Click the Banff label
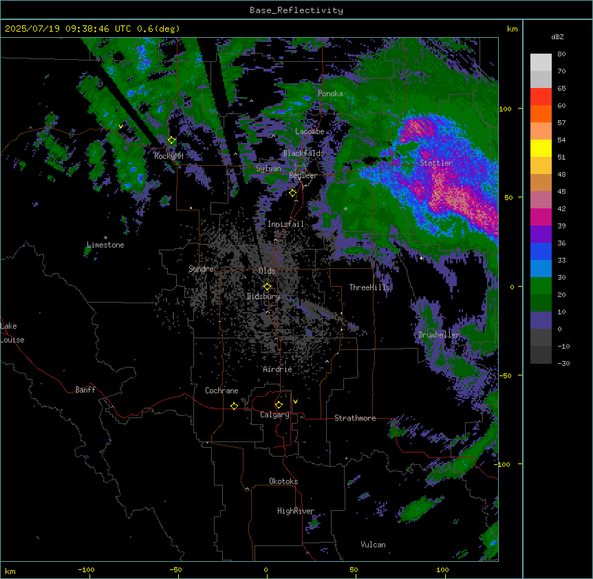Viewport: 593px width, 579px height. coord(85,390)
